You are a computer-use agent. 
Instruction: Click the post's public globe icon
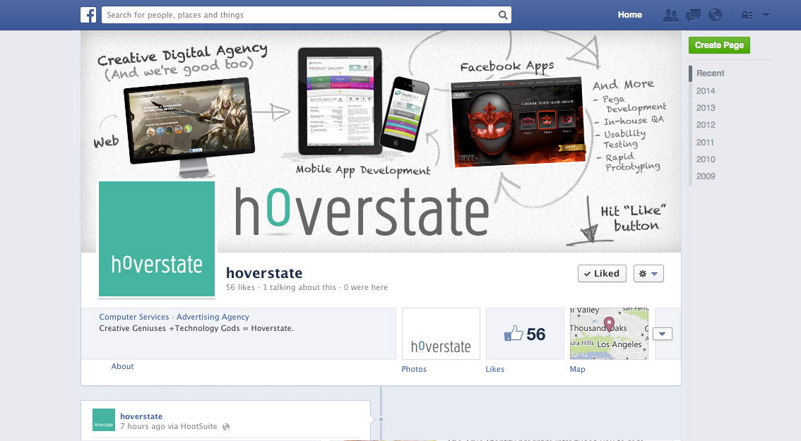pyautogui.click(x=226, y=427)
